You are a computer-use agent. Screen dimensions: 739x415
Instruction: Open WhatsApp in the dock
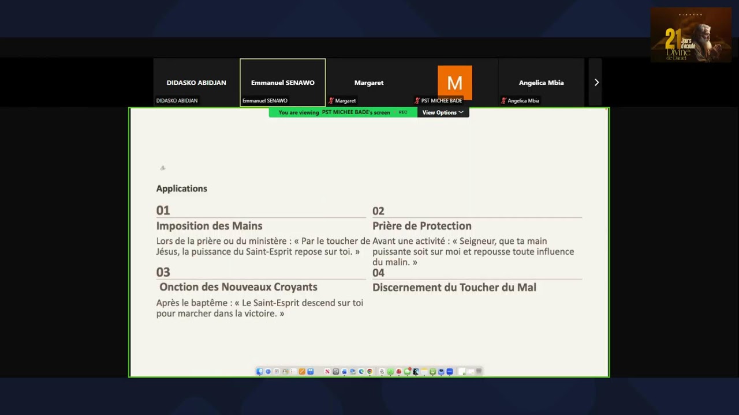[390, 372]
